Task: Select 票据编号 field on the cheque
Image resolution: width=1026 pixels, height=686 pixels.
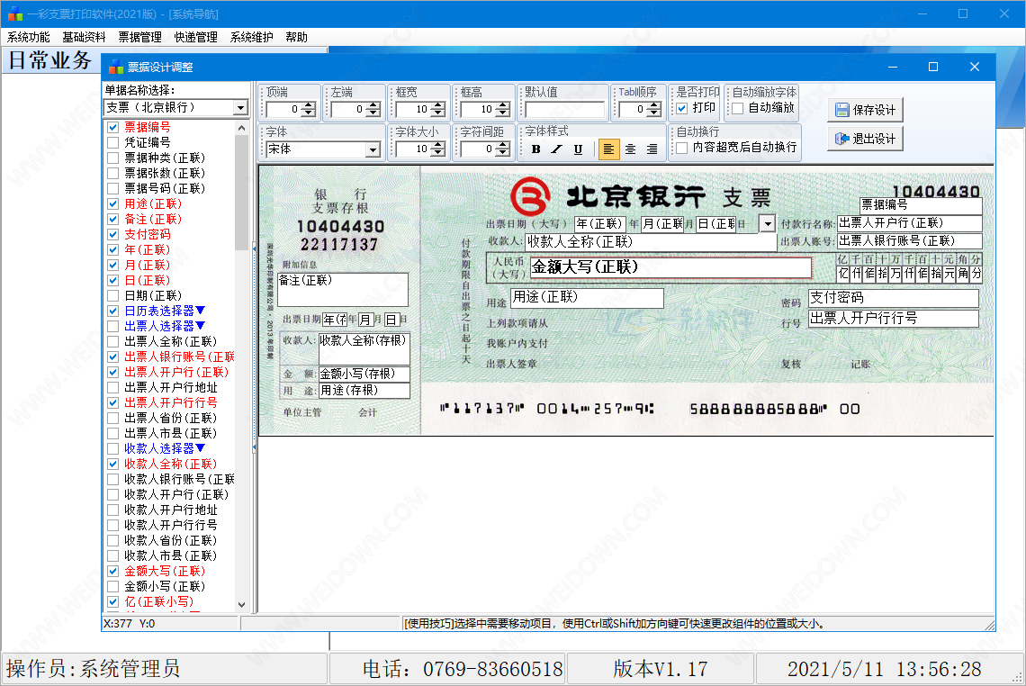Action: 921,205
